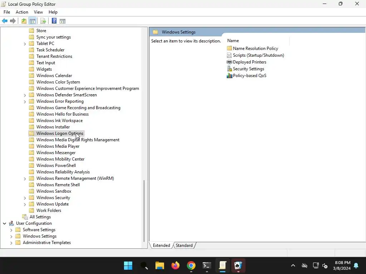Select the Deployed Printers icon
The width and height of the screenshot is (366, 274).
tap(229, 62)
